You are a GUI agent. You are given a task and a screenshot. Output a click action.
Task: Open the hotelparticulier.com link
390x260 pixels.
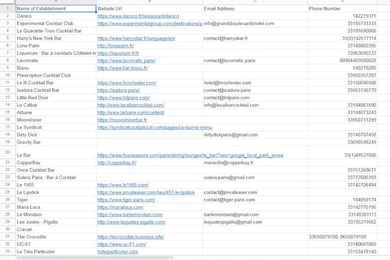pyautogui.click(x=118, y=252)
